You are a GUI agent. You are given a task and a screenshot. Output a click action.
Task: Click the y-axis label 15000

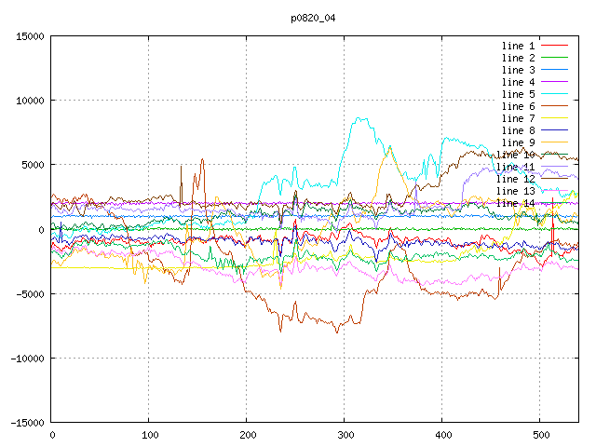[x=30, y=36]
